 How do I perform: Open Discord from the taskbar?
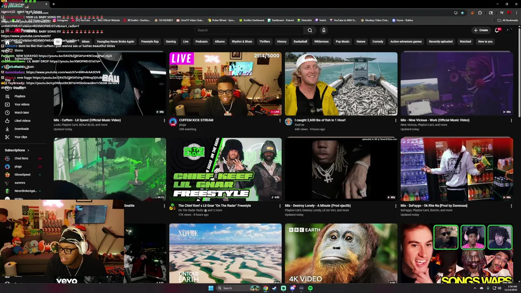pos(292,288)
